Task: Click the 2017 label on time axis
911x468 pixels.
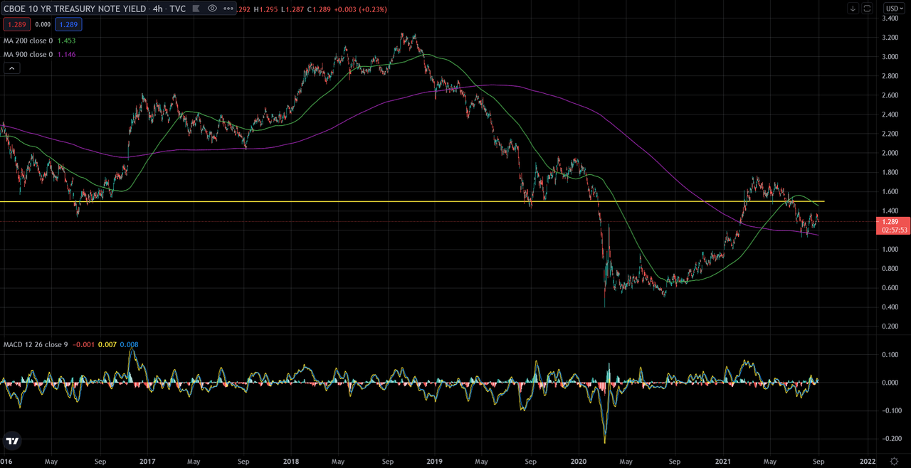Action: coord(147,461)
